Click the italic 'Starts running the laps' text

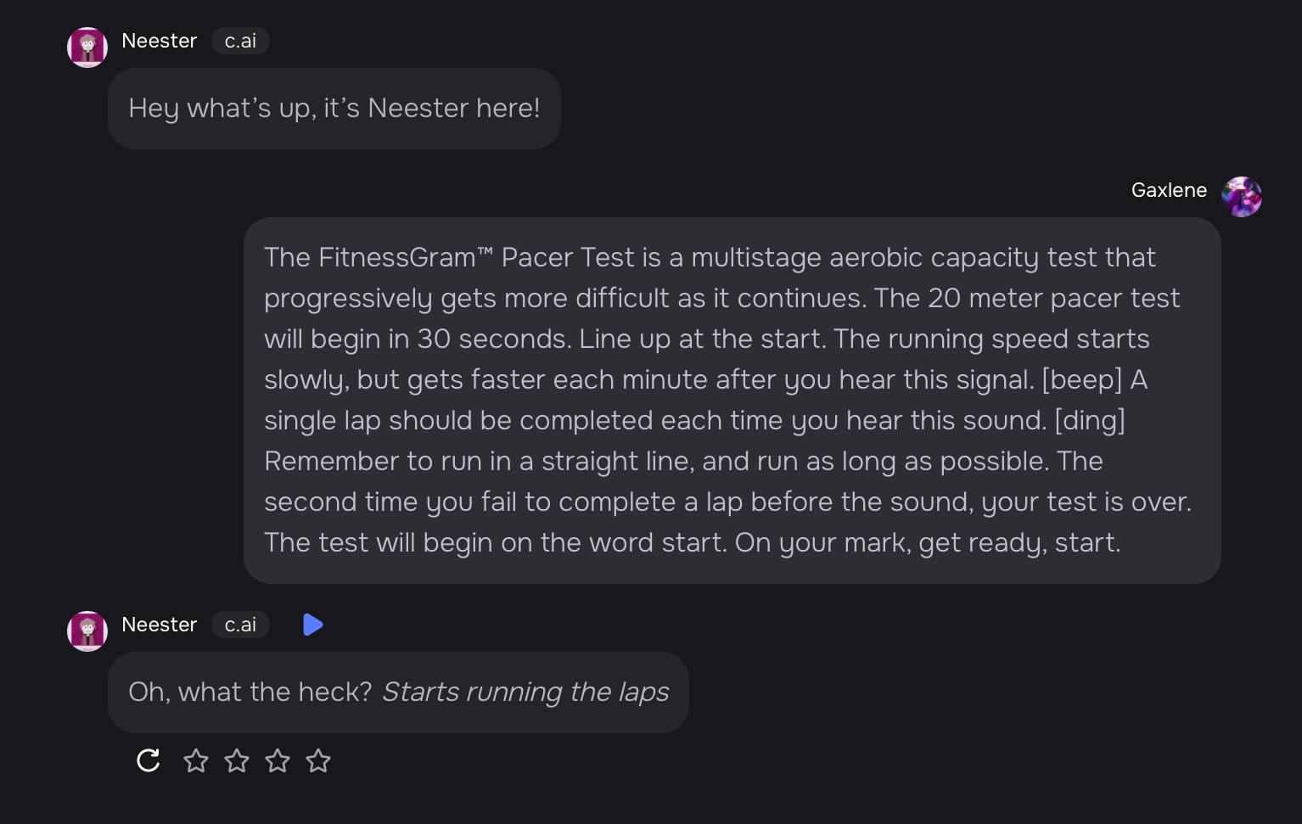(525, 692)
